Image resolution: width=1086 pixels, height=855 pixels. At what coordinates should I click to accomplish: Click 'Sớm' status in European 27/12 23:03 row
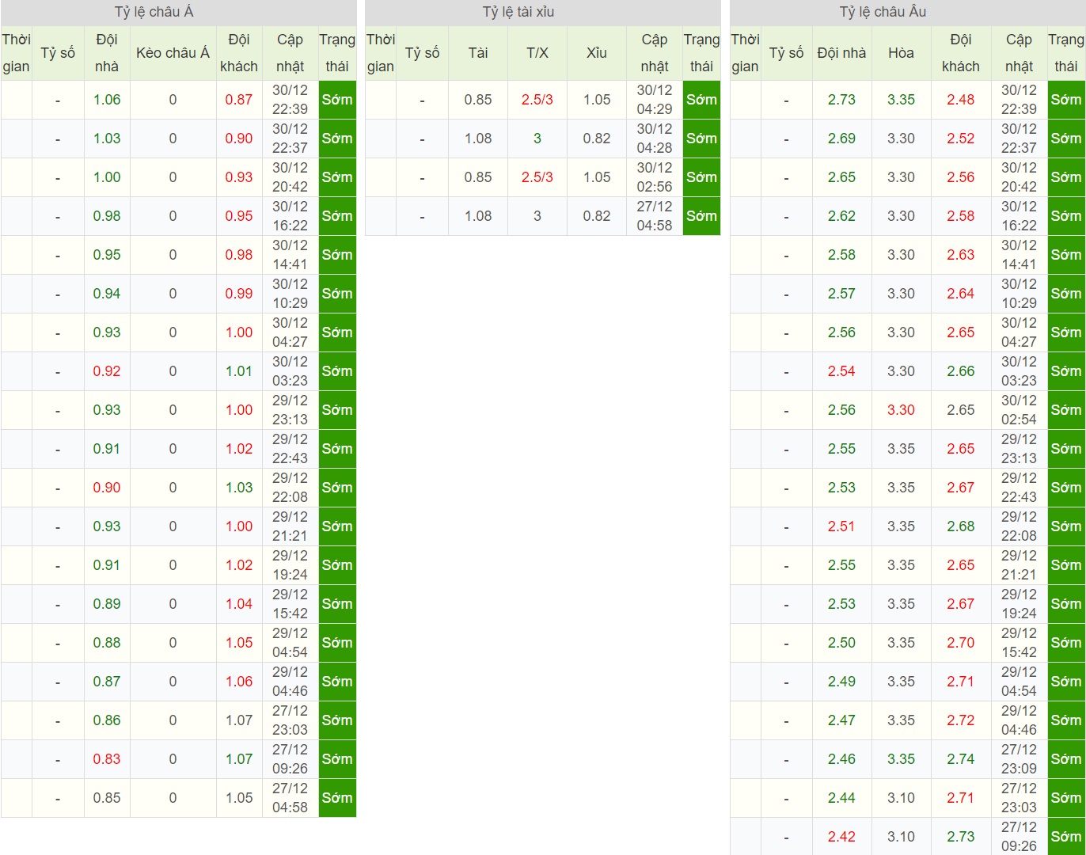pos(1066,798)
